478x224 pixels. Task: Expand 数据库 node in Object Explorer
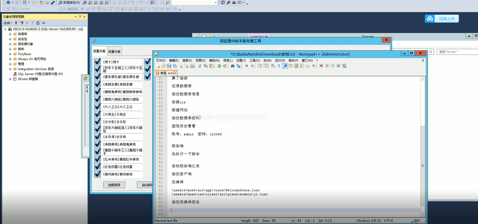(x=10, y=34)
